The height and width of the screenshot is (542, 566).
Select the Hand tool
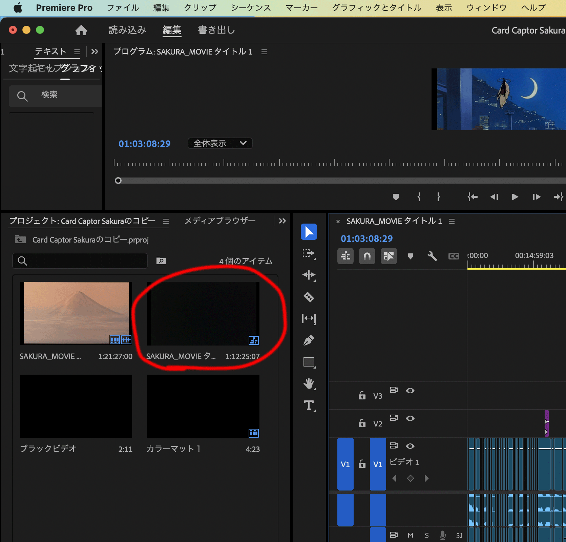tap(309, 383)
